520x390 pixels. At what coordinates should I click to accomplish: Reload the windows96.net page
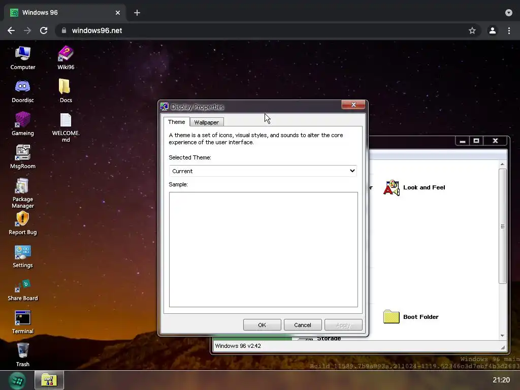tap(44, 30)
